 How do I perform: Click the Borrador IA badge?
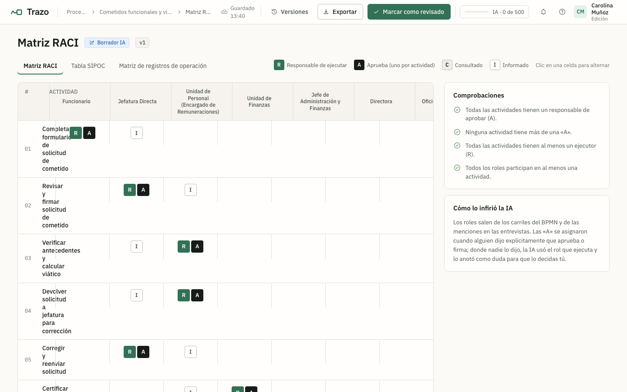click(x=107, y=43)
